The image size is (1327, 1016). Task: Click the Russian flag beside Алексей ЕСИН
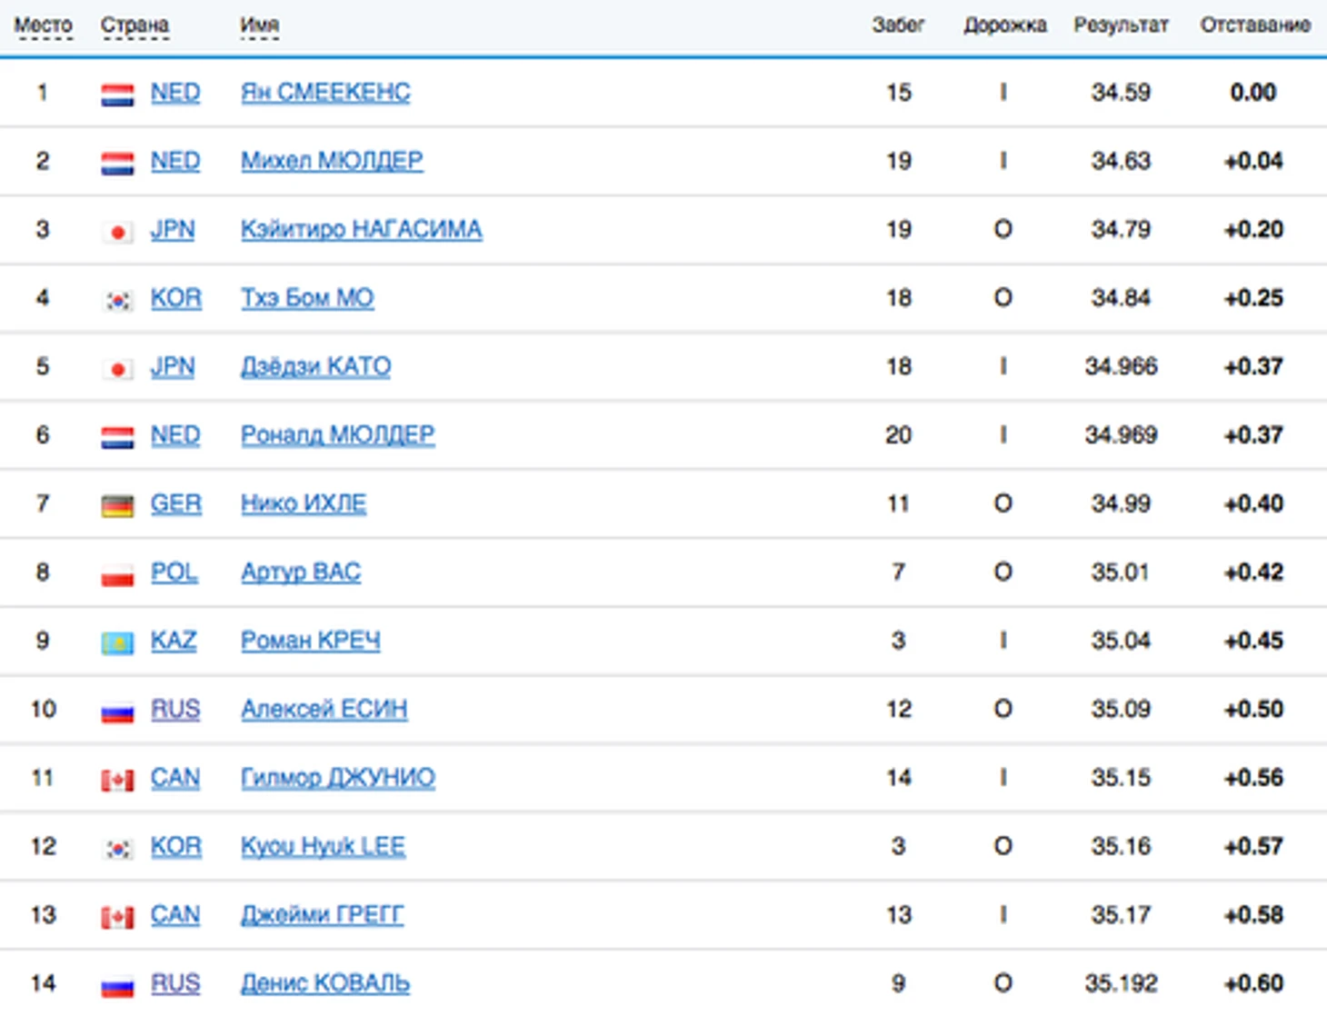(x=117, y=712)
